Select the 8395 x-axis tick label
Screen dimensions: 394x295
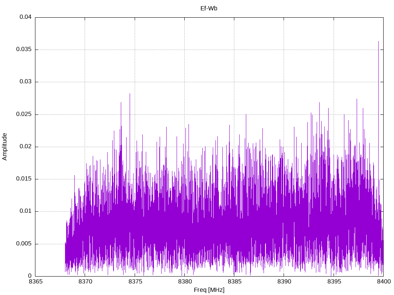point(334,282)
